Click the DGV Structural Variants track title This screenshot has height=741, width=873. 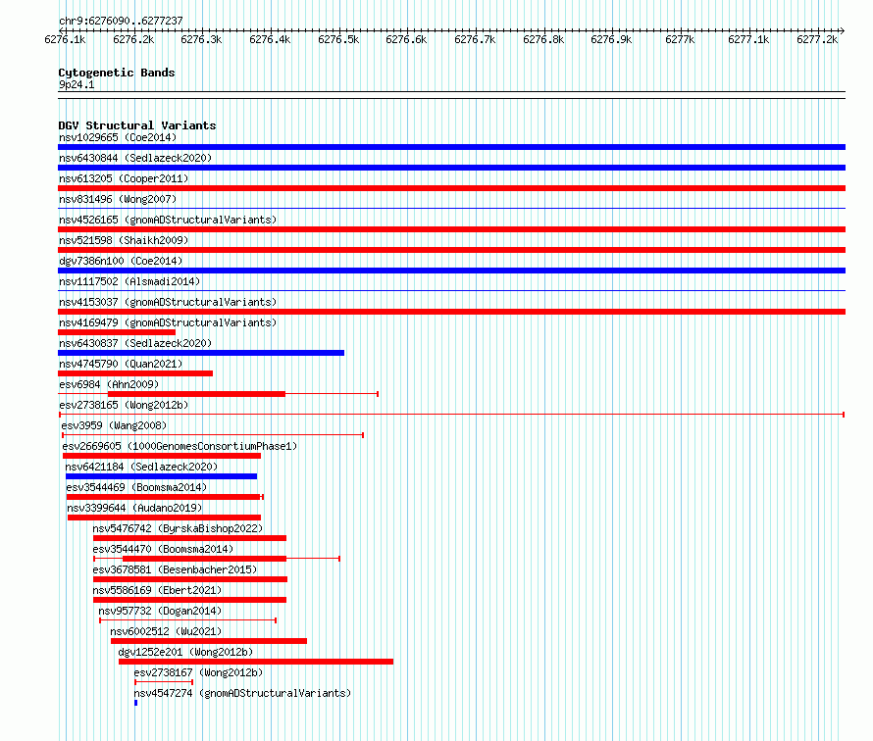pyautogui.click(x=137, y=125)
